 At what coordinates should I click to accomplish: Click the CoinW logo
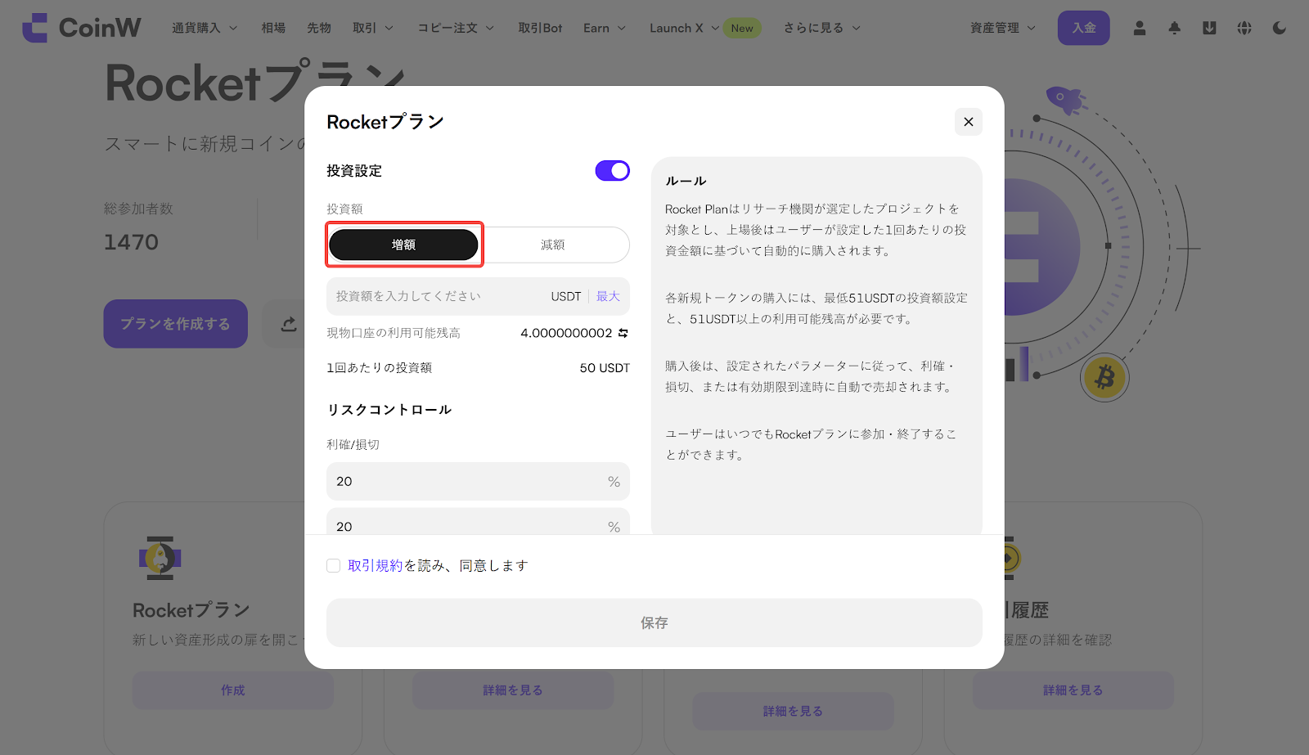point(82,28)
